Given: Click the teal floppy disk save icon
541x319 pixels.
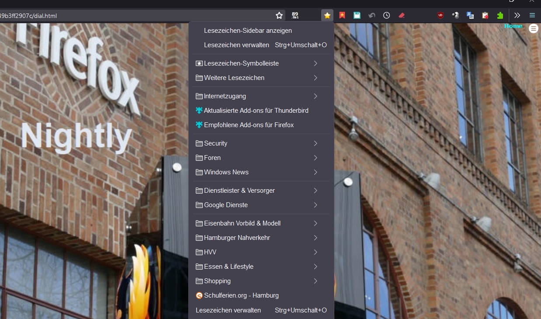Looking at the screenshot, I should (x=357, y=16).
